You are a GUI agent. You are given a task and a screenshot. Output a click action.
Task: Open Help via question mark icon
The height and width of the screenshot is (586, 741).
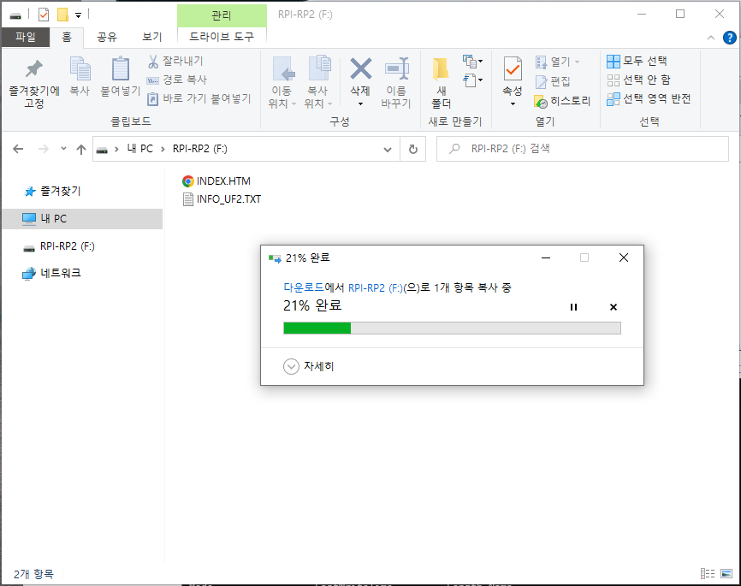[729, 38]
